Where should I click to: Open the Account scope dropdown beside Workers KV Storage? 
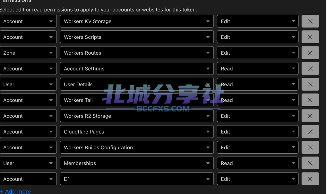[28, 21]
